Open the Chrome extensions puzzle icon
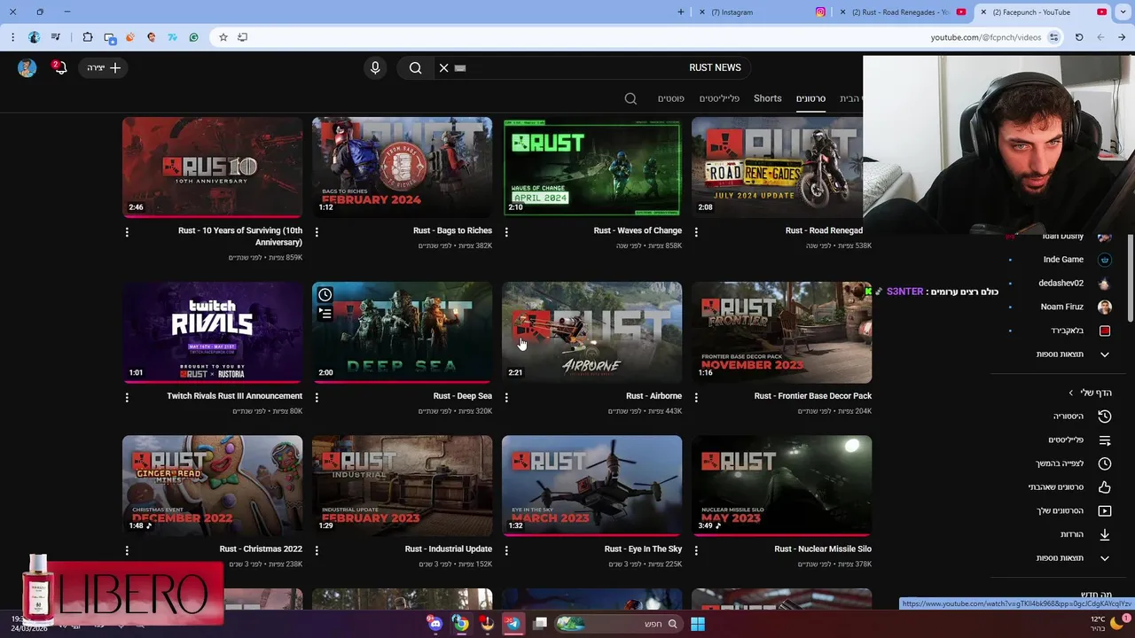 (87, 37)
